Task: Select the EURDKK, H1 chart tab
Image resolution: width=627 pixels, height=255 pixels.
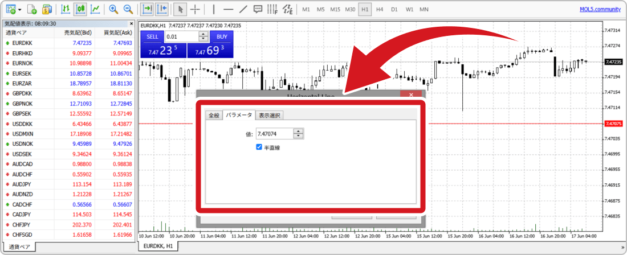Action: (x=158, y=246)
